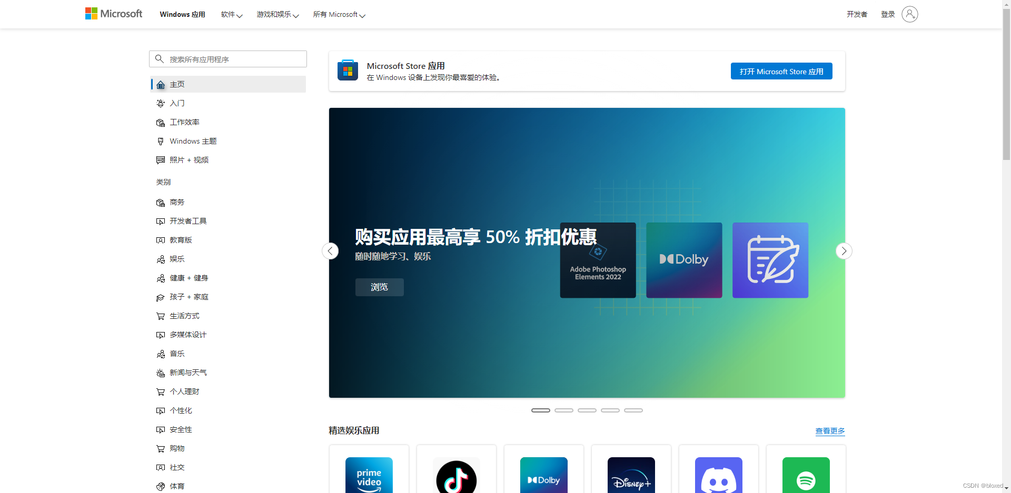1011x493 pixels.
Task: Open the 所有 Microsoft dropdown
Action: [x=339, y=14]
